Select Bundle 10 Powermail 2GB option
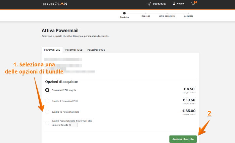Viewport: 235px width, 143px height. tap(47, 112)
